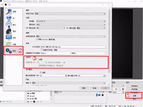Screen dimensions: 143x107
Task: Remove the selected source with the minus icon
Action: tap(31, 102)
